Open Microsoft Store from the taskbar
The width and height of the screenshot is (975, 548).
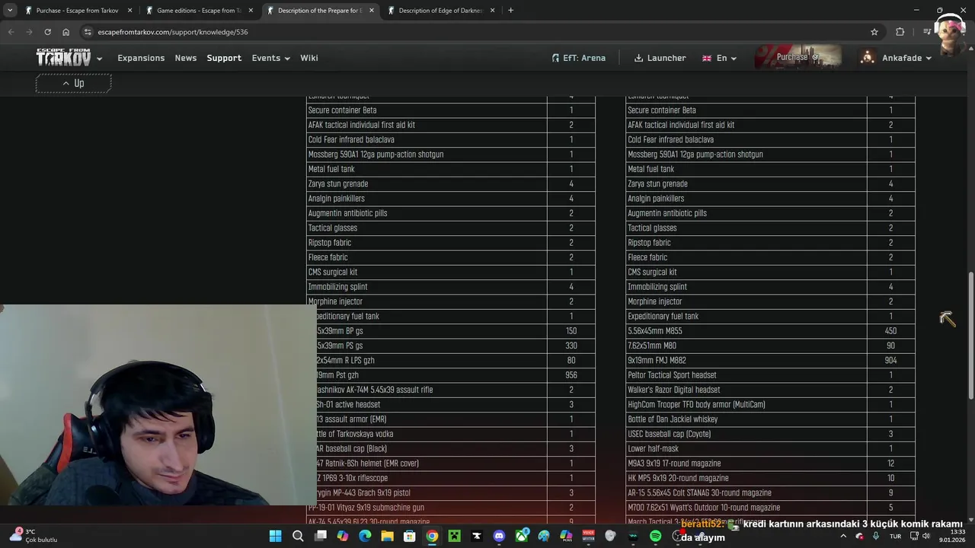coord(410,536)
